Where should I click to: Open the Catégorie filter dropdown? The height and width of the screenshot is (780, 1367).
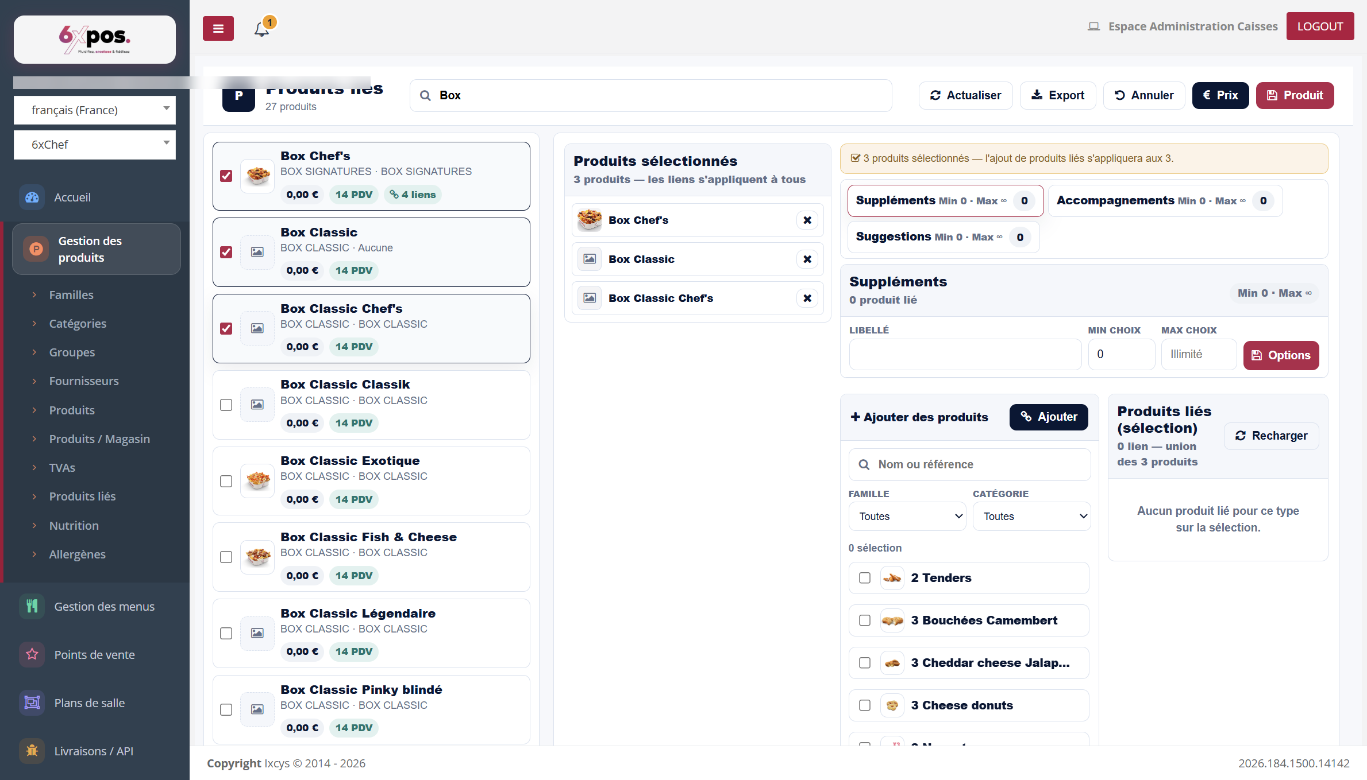(x=1032, y=517)
